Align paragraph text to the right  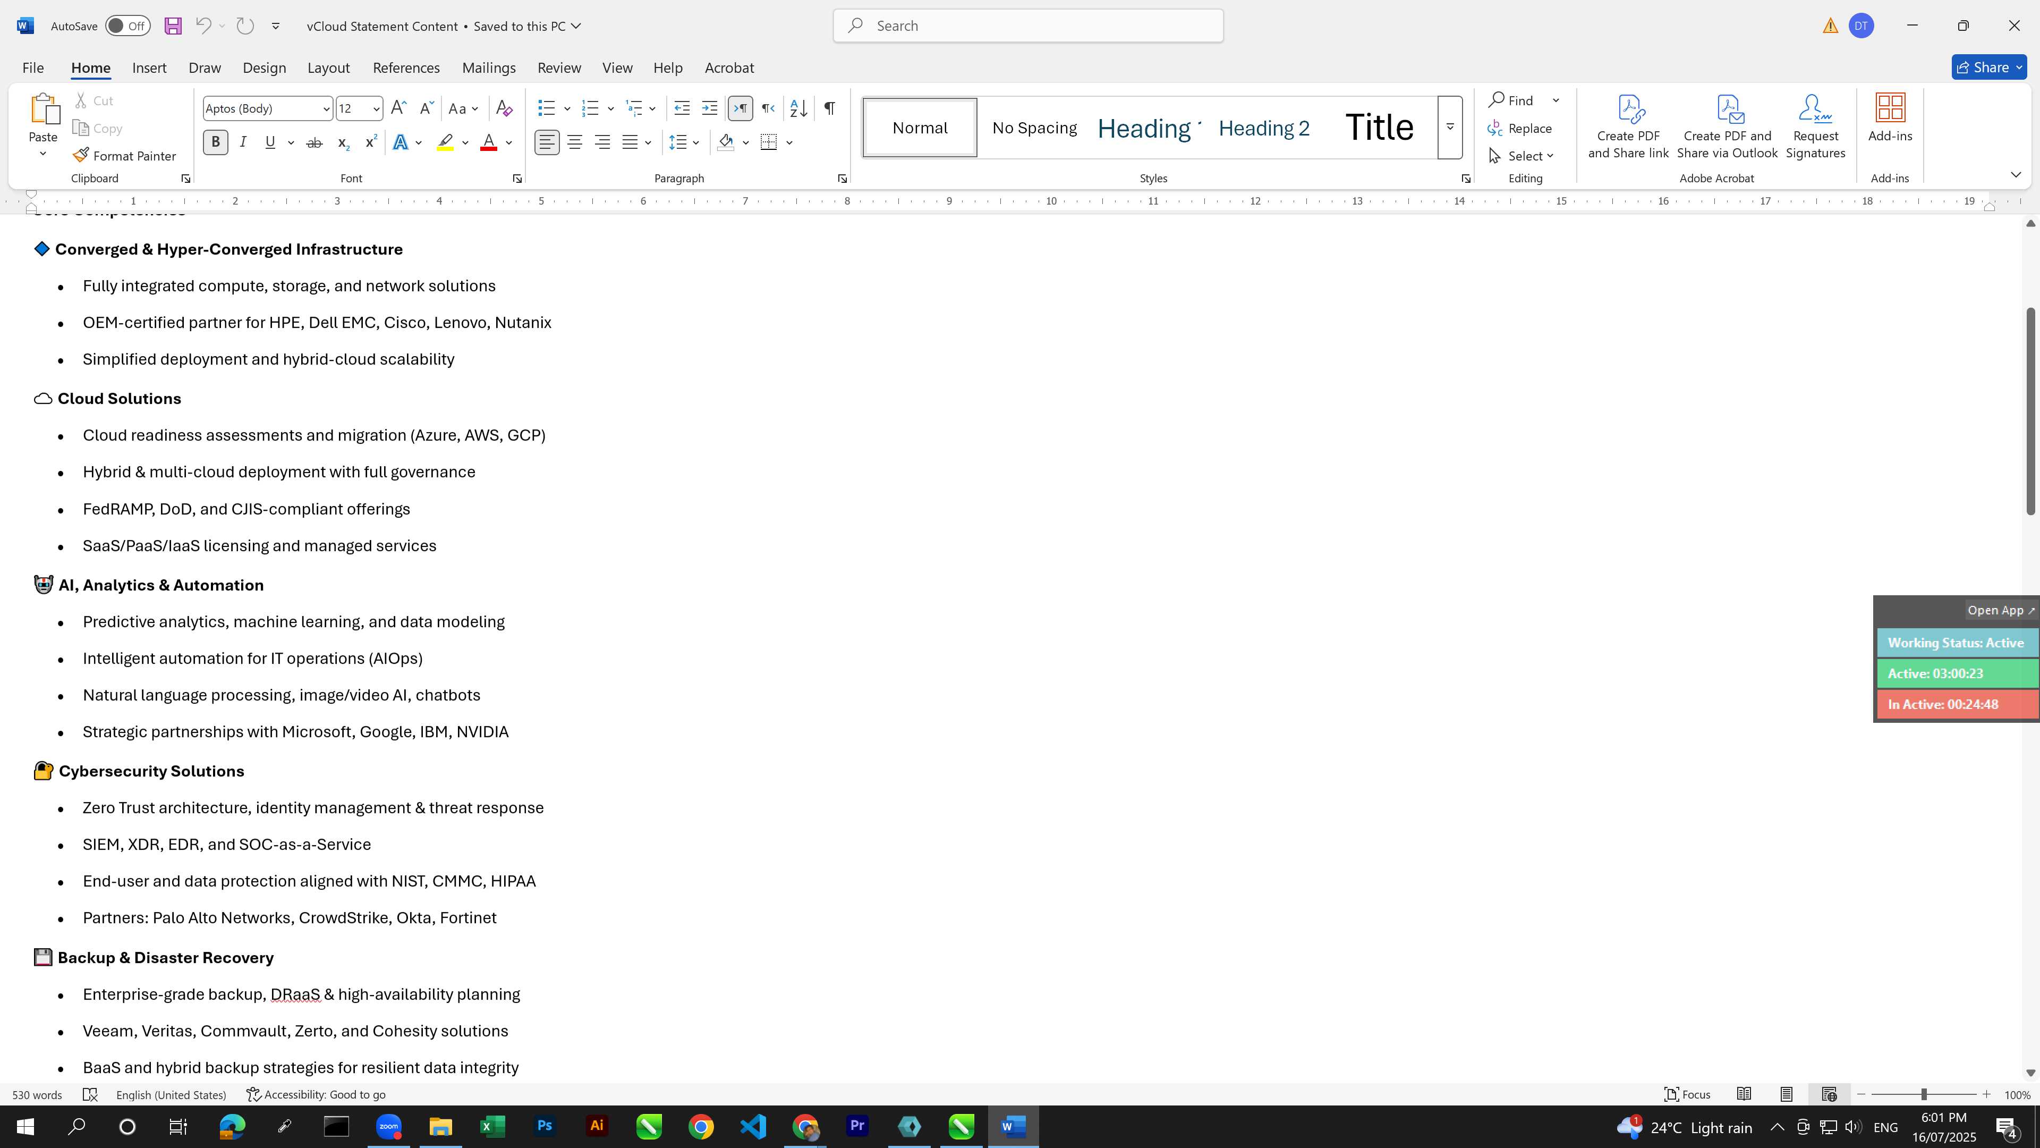(602, 142)
